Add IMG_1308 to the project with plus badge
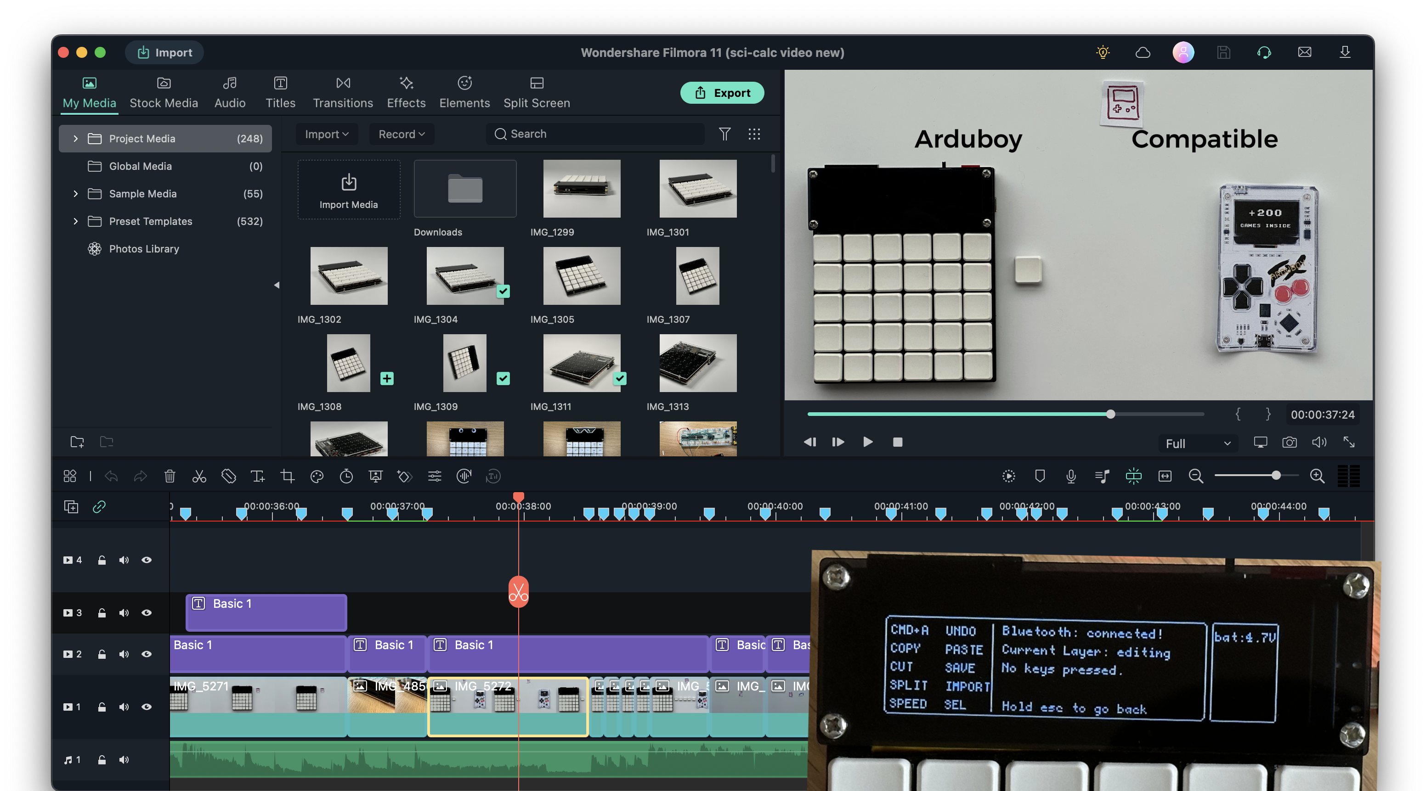 click(387, 378)
